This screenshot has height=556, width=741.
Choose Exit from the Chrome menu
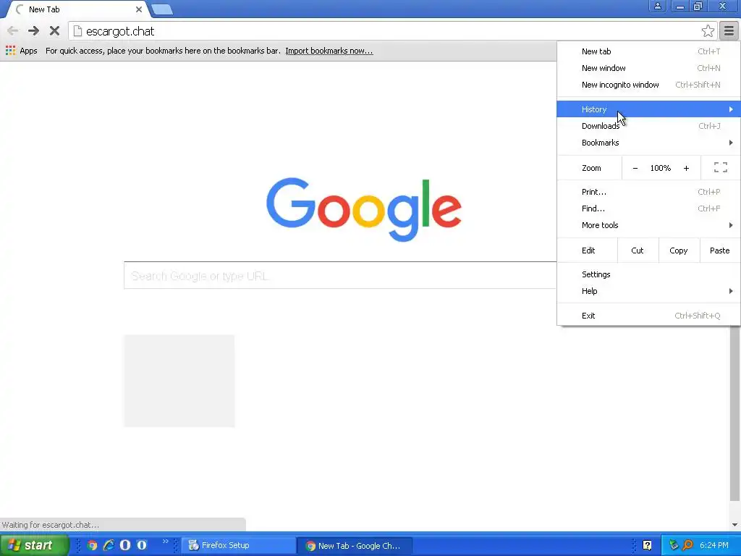[648, 316]
